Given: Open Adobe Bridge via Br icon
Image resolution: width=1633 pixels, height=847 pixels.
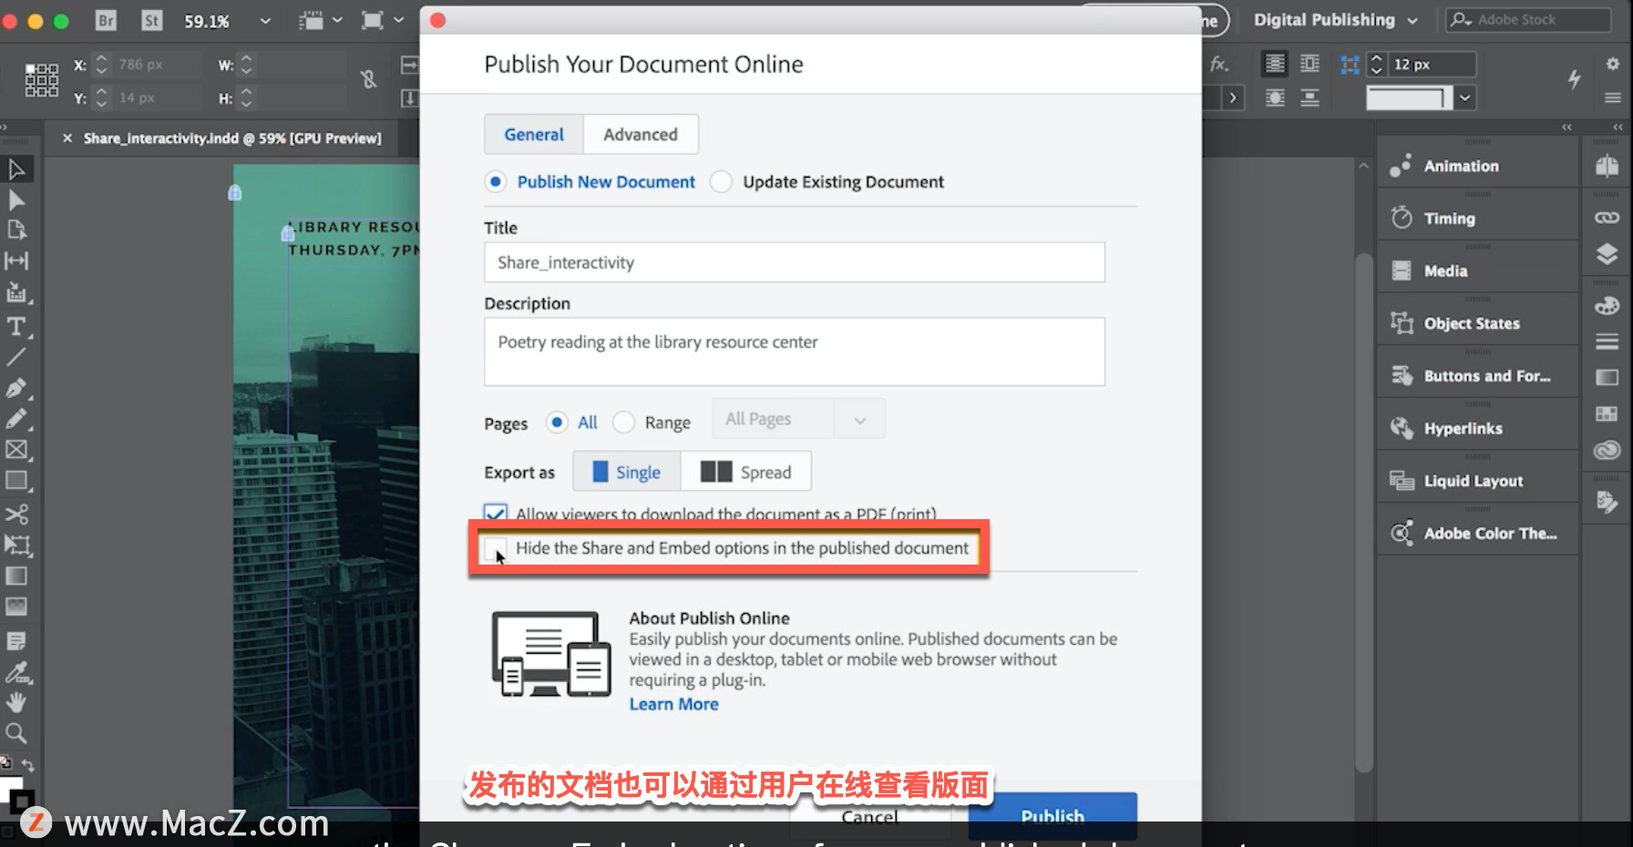Looking at the screenshot, I should [x=106, y=20].
